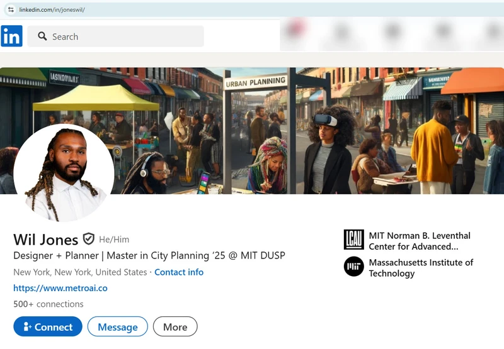Screen dimensions: 504x349
Task: Click the MIT school logo
Action: coord(353,267)
